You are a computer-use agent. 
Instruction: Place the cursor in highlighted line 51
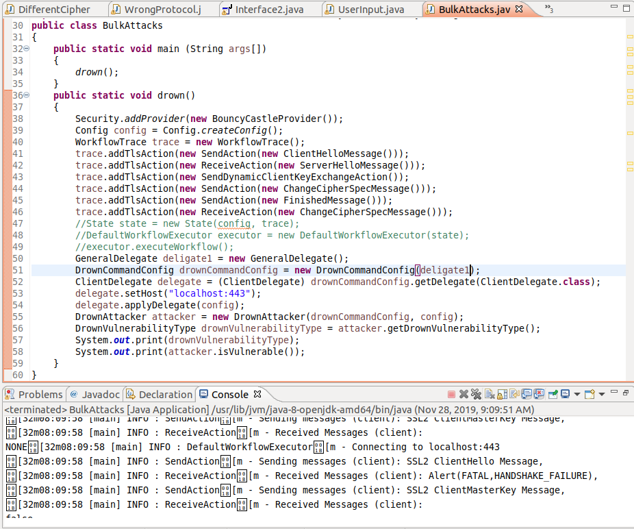tap(274, 270)
